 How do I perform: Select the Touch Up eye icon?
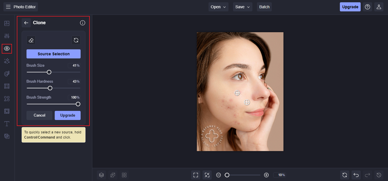(x=7, y=49)
